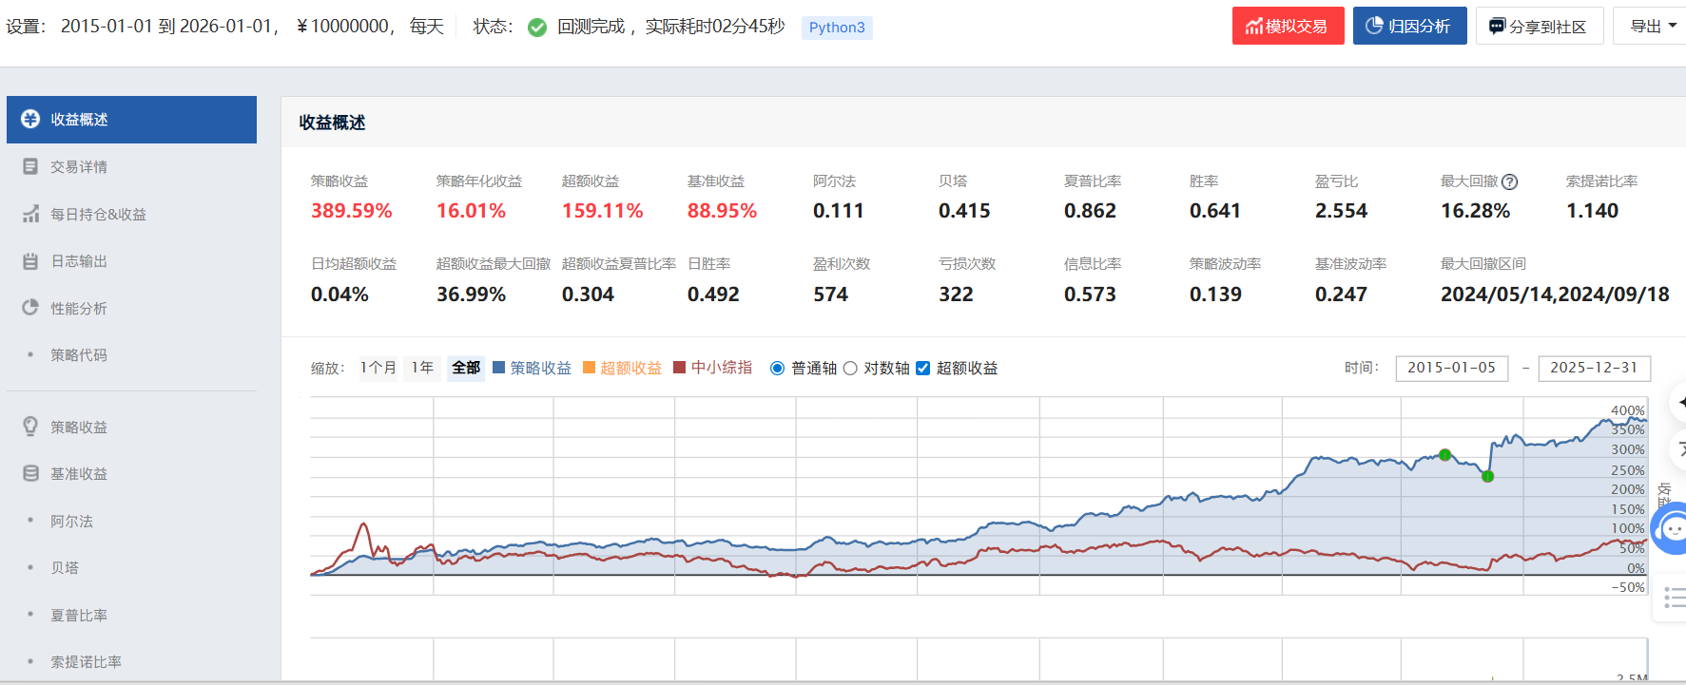Click the help icon beside 最大回撤

[1509, 181]
